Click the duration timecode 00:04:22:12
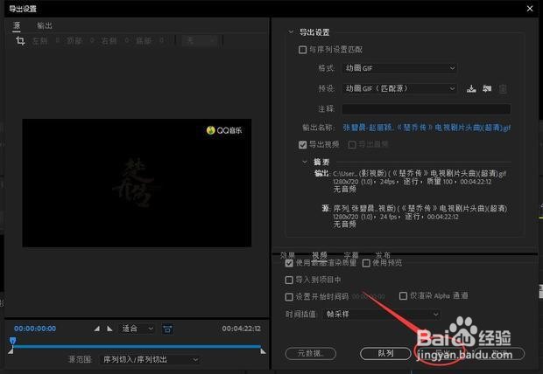Image resolution: width=543 pixels, height=374 pixels. tap(242, 329)
